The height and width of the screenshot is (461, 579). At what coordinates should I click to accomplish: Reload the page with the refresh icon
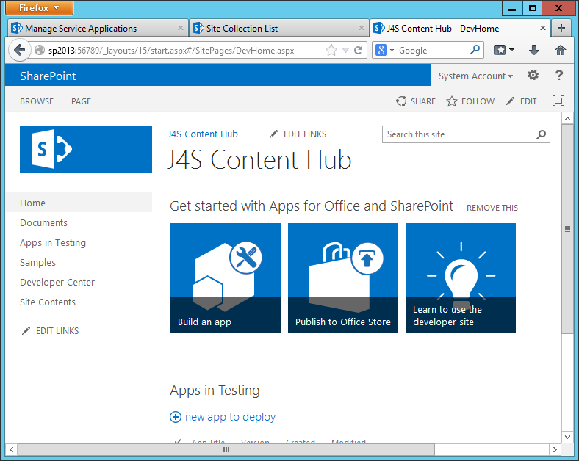[358, 50]
